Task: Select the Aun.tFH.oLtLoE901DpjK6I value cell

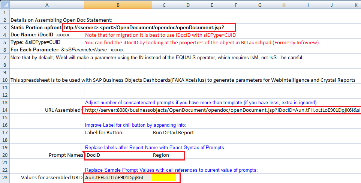Action: tap(118, 177)
